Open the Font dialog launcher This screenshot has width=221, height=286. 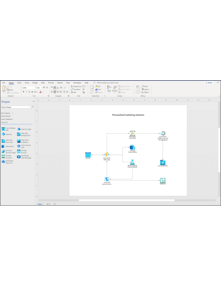[x=49, y=96]
